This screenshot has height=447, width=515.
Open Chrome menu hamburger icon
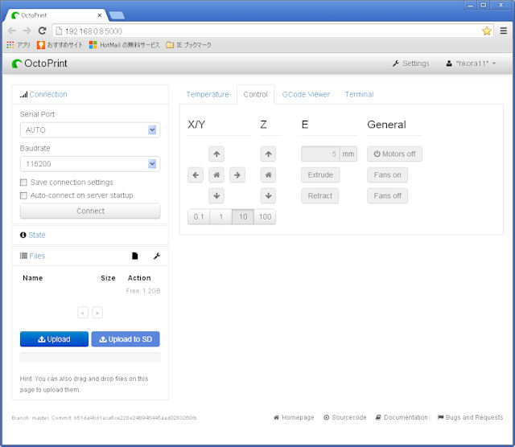(x=503, y=31)
